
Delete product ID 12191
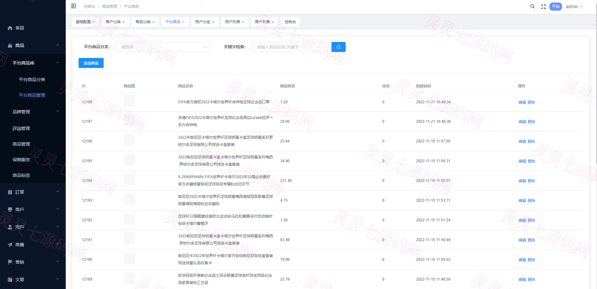click(x=531, y=240)
